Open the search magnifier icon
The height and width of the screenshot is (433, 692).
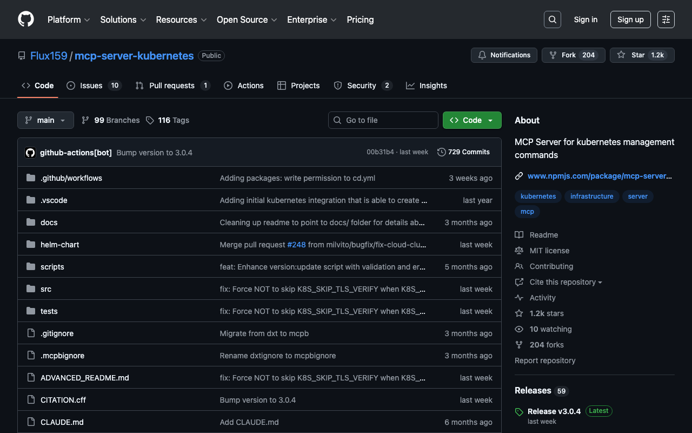click(552, 19)
